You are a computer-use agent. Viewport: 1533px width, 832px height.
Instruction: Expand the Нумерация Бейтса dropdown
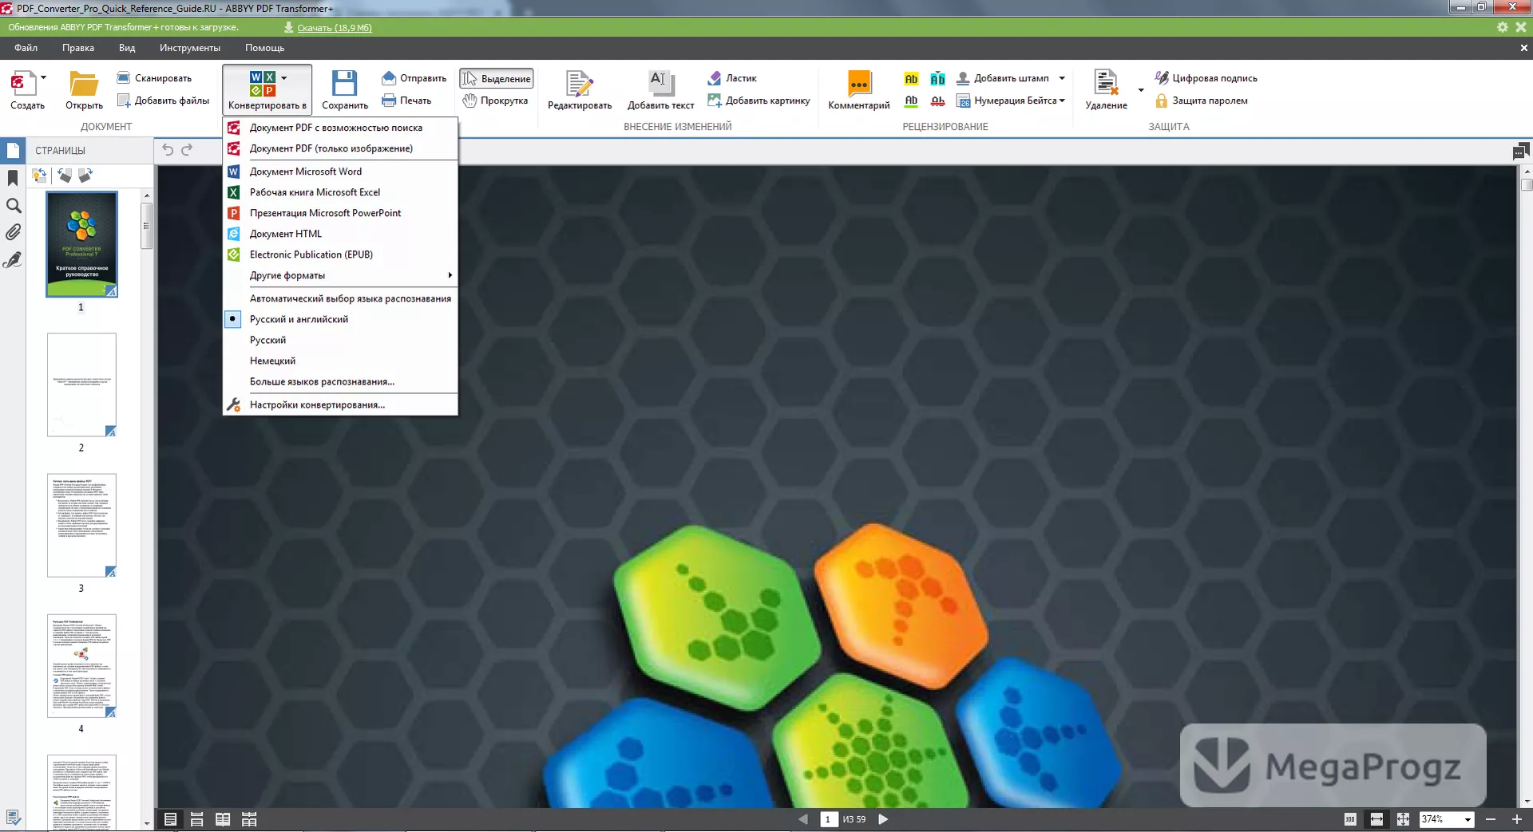tap(1062, 101)
